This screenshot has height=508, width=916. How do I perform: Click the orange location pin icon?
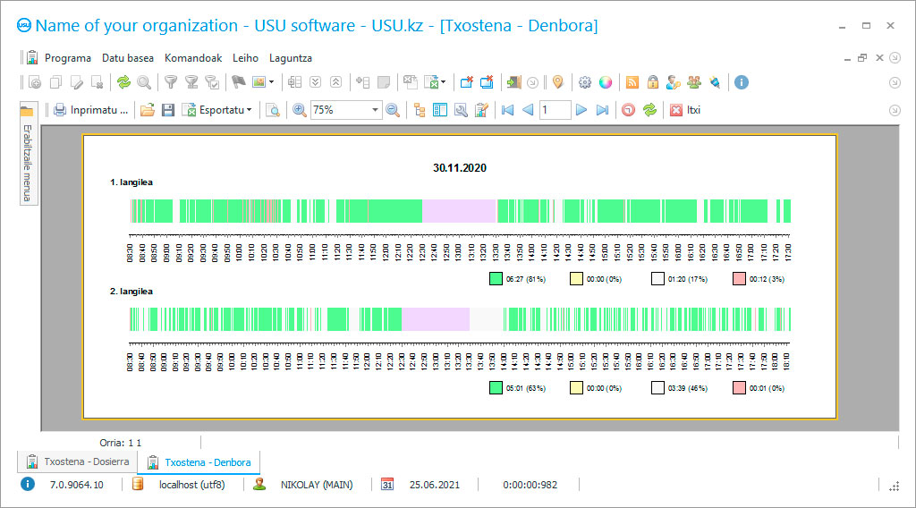click(557, 82)
